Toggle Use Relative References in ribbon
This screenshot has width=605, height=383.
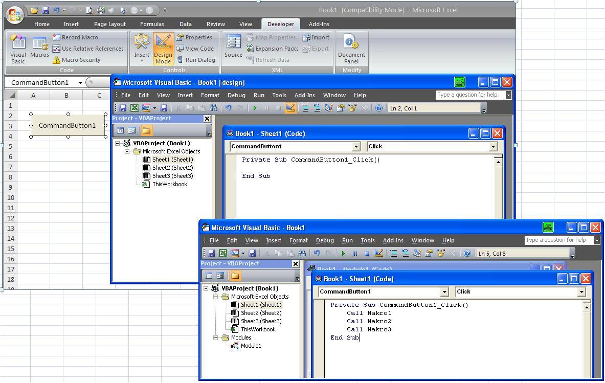(x=88, y=49)
